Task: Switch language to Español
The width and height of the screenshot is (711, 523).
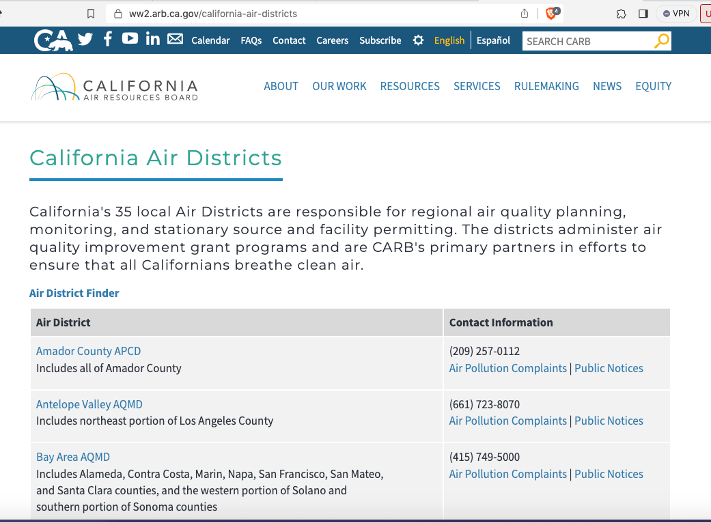Action: [493, 40]
